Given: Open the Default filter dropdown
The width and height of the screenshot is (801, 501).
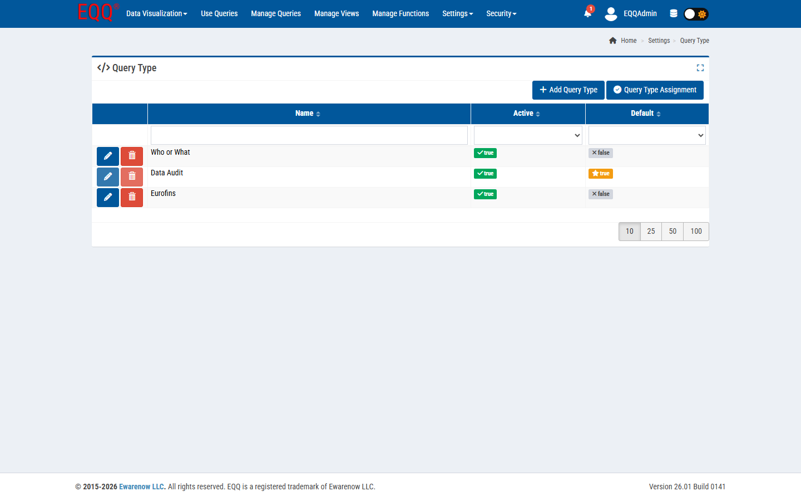Looking at the screenshot, I should 647,135.
